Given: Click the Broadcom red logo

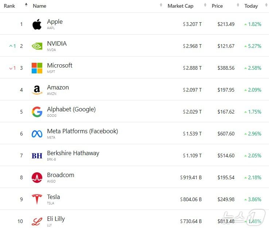Looking at the screenshot, I should pyautogui.click(x=37, y=178).
